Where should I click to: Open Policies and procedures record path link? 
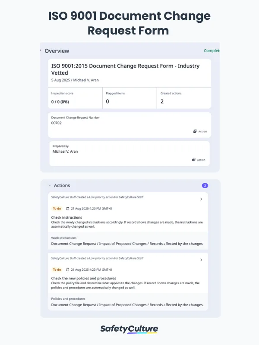127,304
